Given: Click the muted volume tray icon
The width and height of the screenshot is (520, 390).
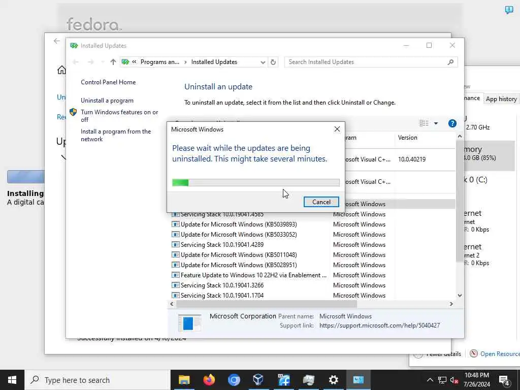Looking at the screenshot, I should [x=454, y=380].
